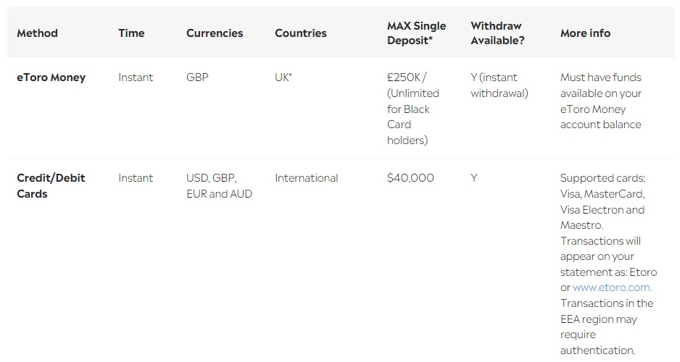Click the GBP currency for eToro Money
Image resolution: width=680 pixels, height=362 pixels.
point(197,77)
